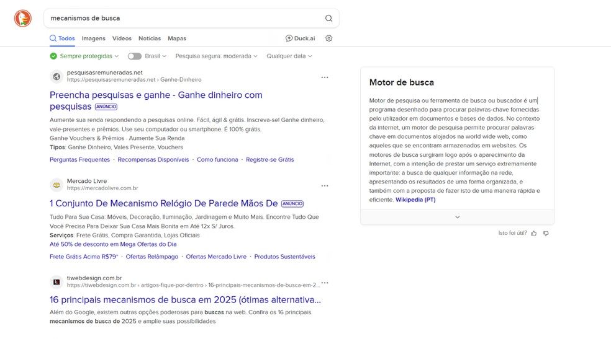The width and height of the screenshot is (611, 339).
Task: Click the Mercado Livre favicon
Action: point(57,185)
